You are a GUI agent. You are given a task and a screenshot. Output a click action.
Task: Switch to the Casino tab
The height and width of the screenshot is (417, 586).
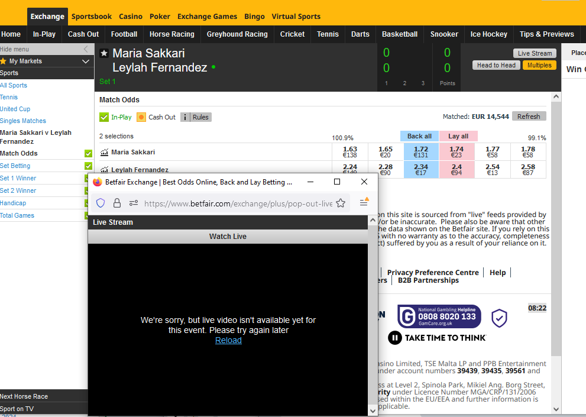(x=131, y=17)
